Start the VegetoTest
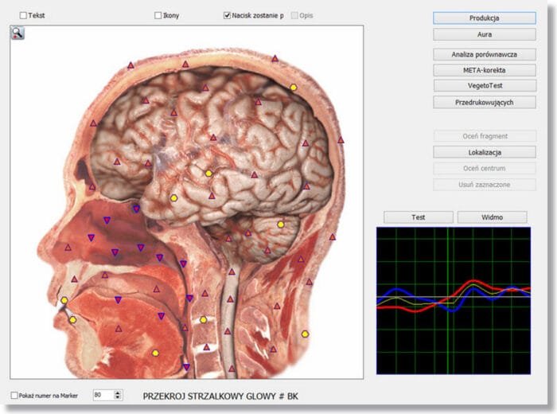The image size is (557, 414). pyautogui.click(x=484, y=85)
